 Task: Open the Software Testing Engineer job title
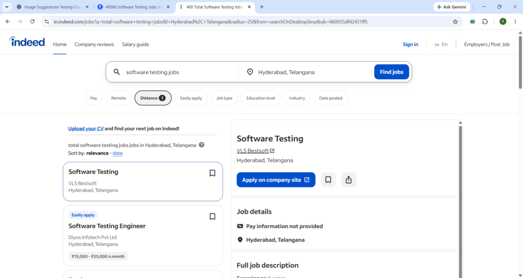pyautogui.click(x=107, y=226)
